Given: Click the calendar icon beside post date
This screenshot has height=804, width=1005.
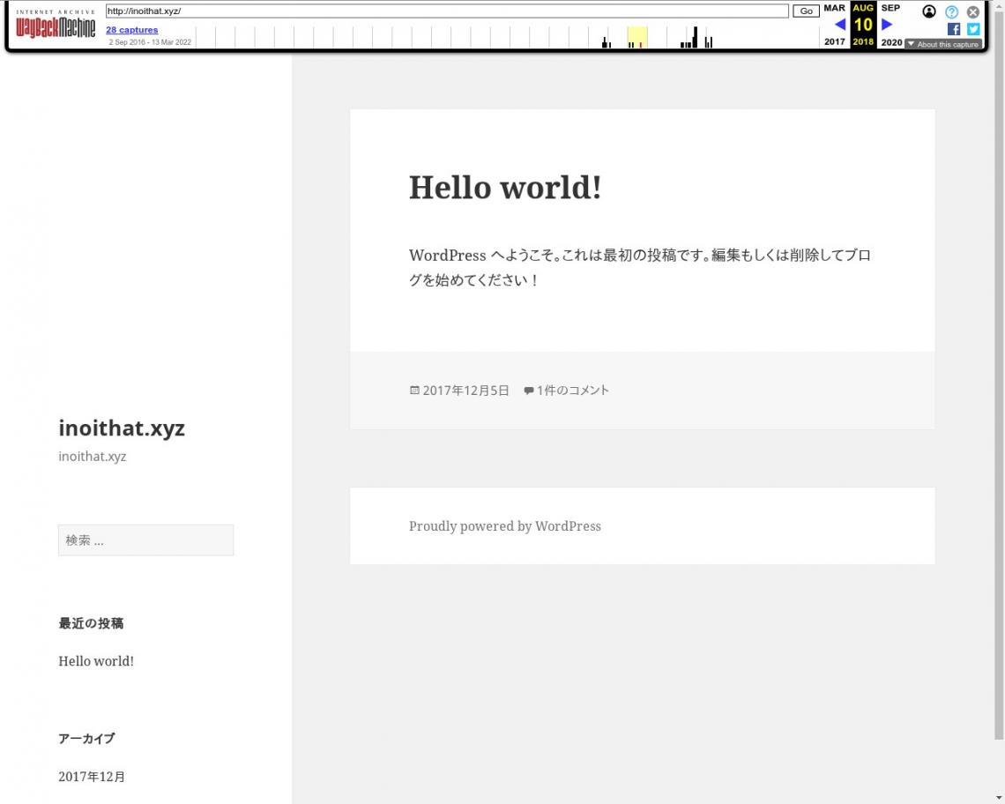Looking at the screenshot, I should 414,390.
